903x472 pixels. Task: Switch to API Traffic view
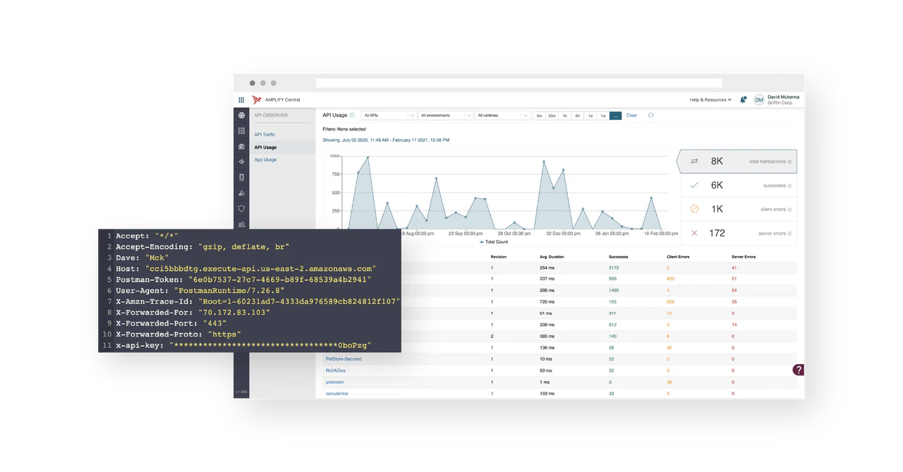point(266,134)
